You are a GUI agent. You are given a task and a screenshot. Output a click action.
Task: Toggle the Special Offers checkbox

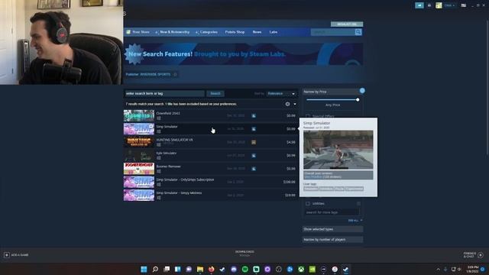308,116
